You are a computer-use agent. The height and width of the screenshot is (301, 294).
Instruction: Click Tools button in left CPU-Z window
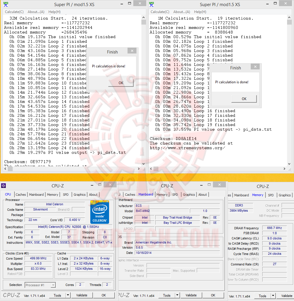pyautogui.click(x=57, y=295)
